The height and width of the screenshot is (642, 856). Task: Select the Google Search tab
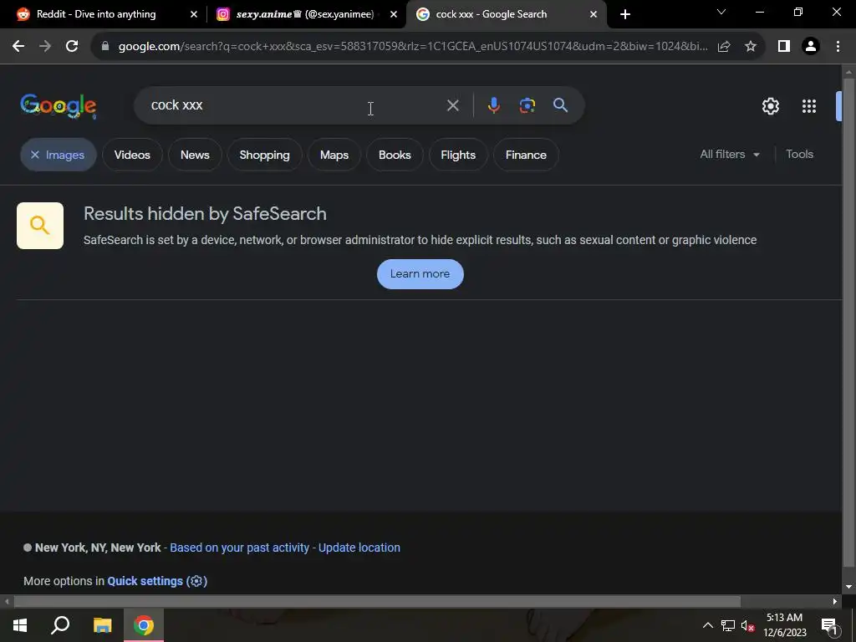492,14
